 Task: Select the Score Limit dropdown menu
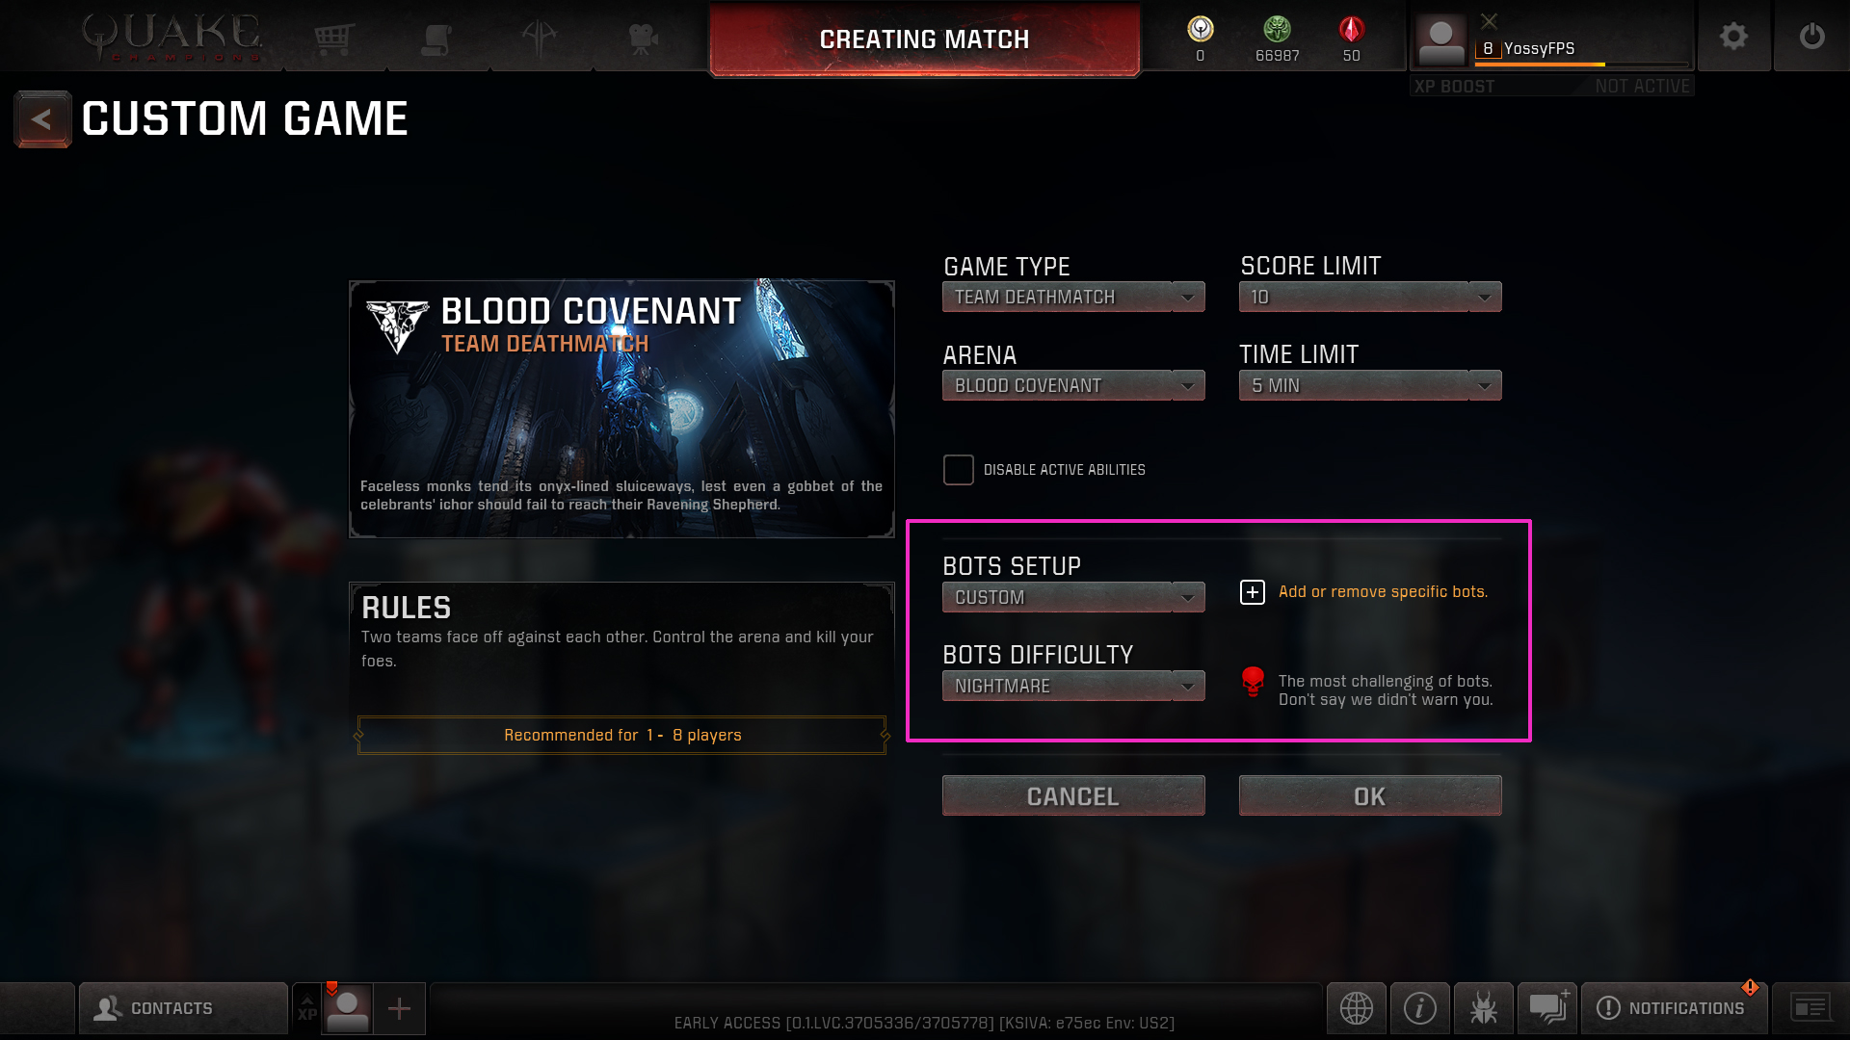[1370, 298]
